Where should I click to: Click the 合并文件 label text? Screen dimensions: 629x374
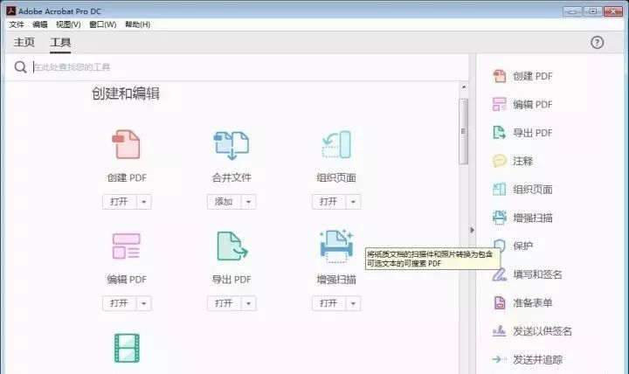click(x=232, y=177)
